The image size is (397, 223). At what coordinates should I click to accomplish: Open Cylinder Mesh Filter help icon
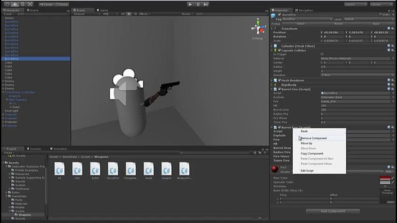click(389, 46)
